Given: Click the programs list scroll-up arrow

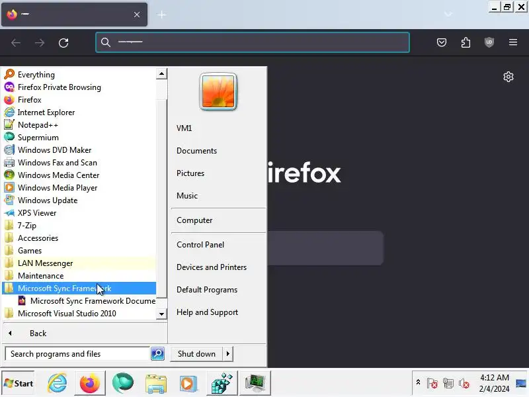Looking at the screenshot, I should tap(161, 73).
